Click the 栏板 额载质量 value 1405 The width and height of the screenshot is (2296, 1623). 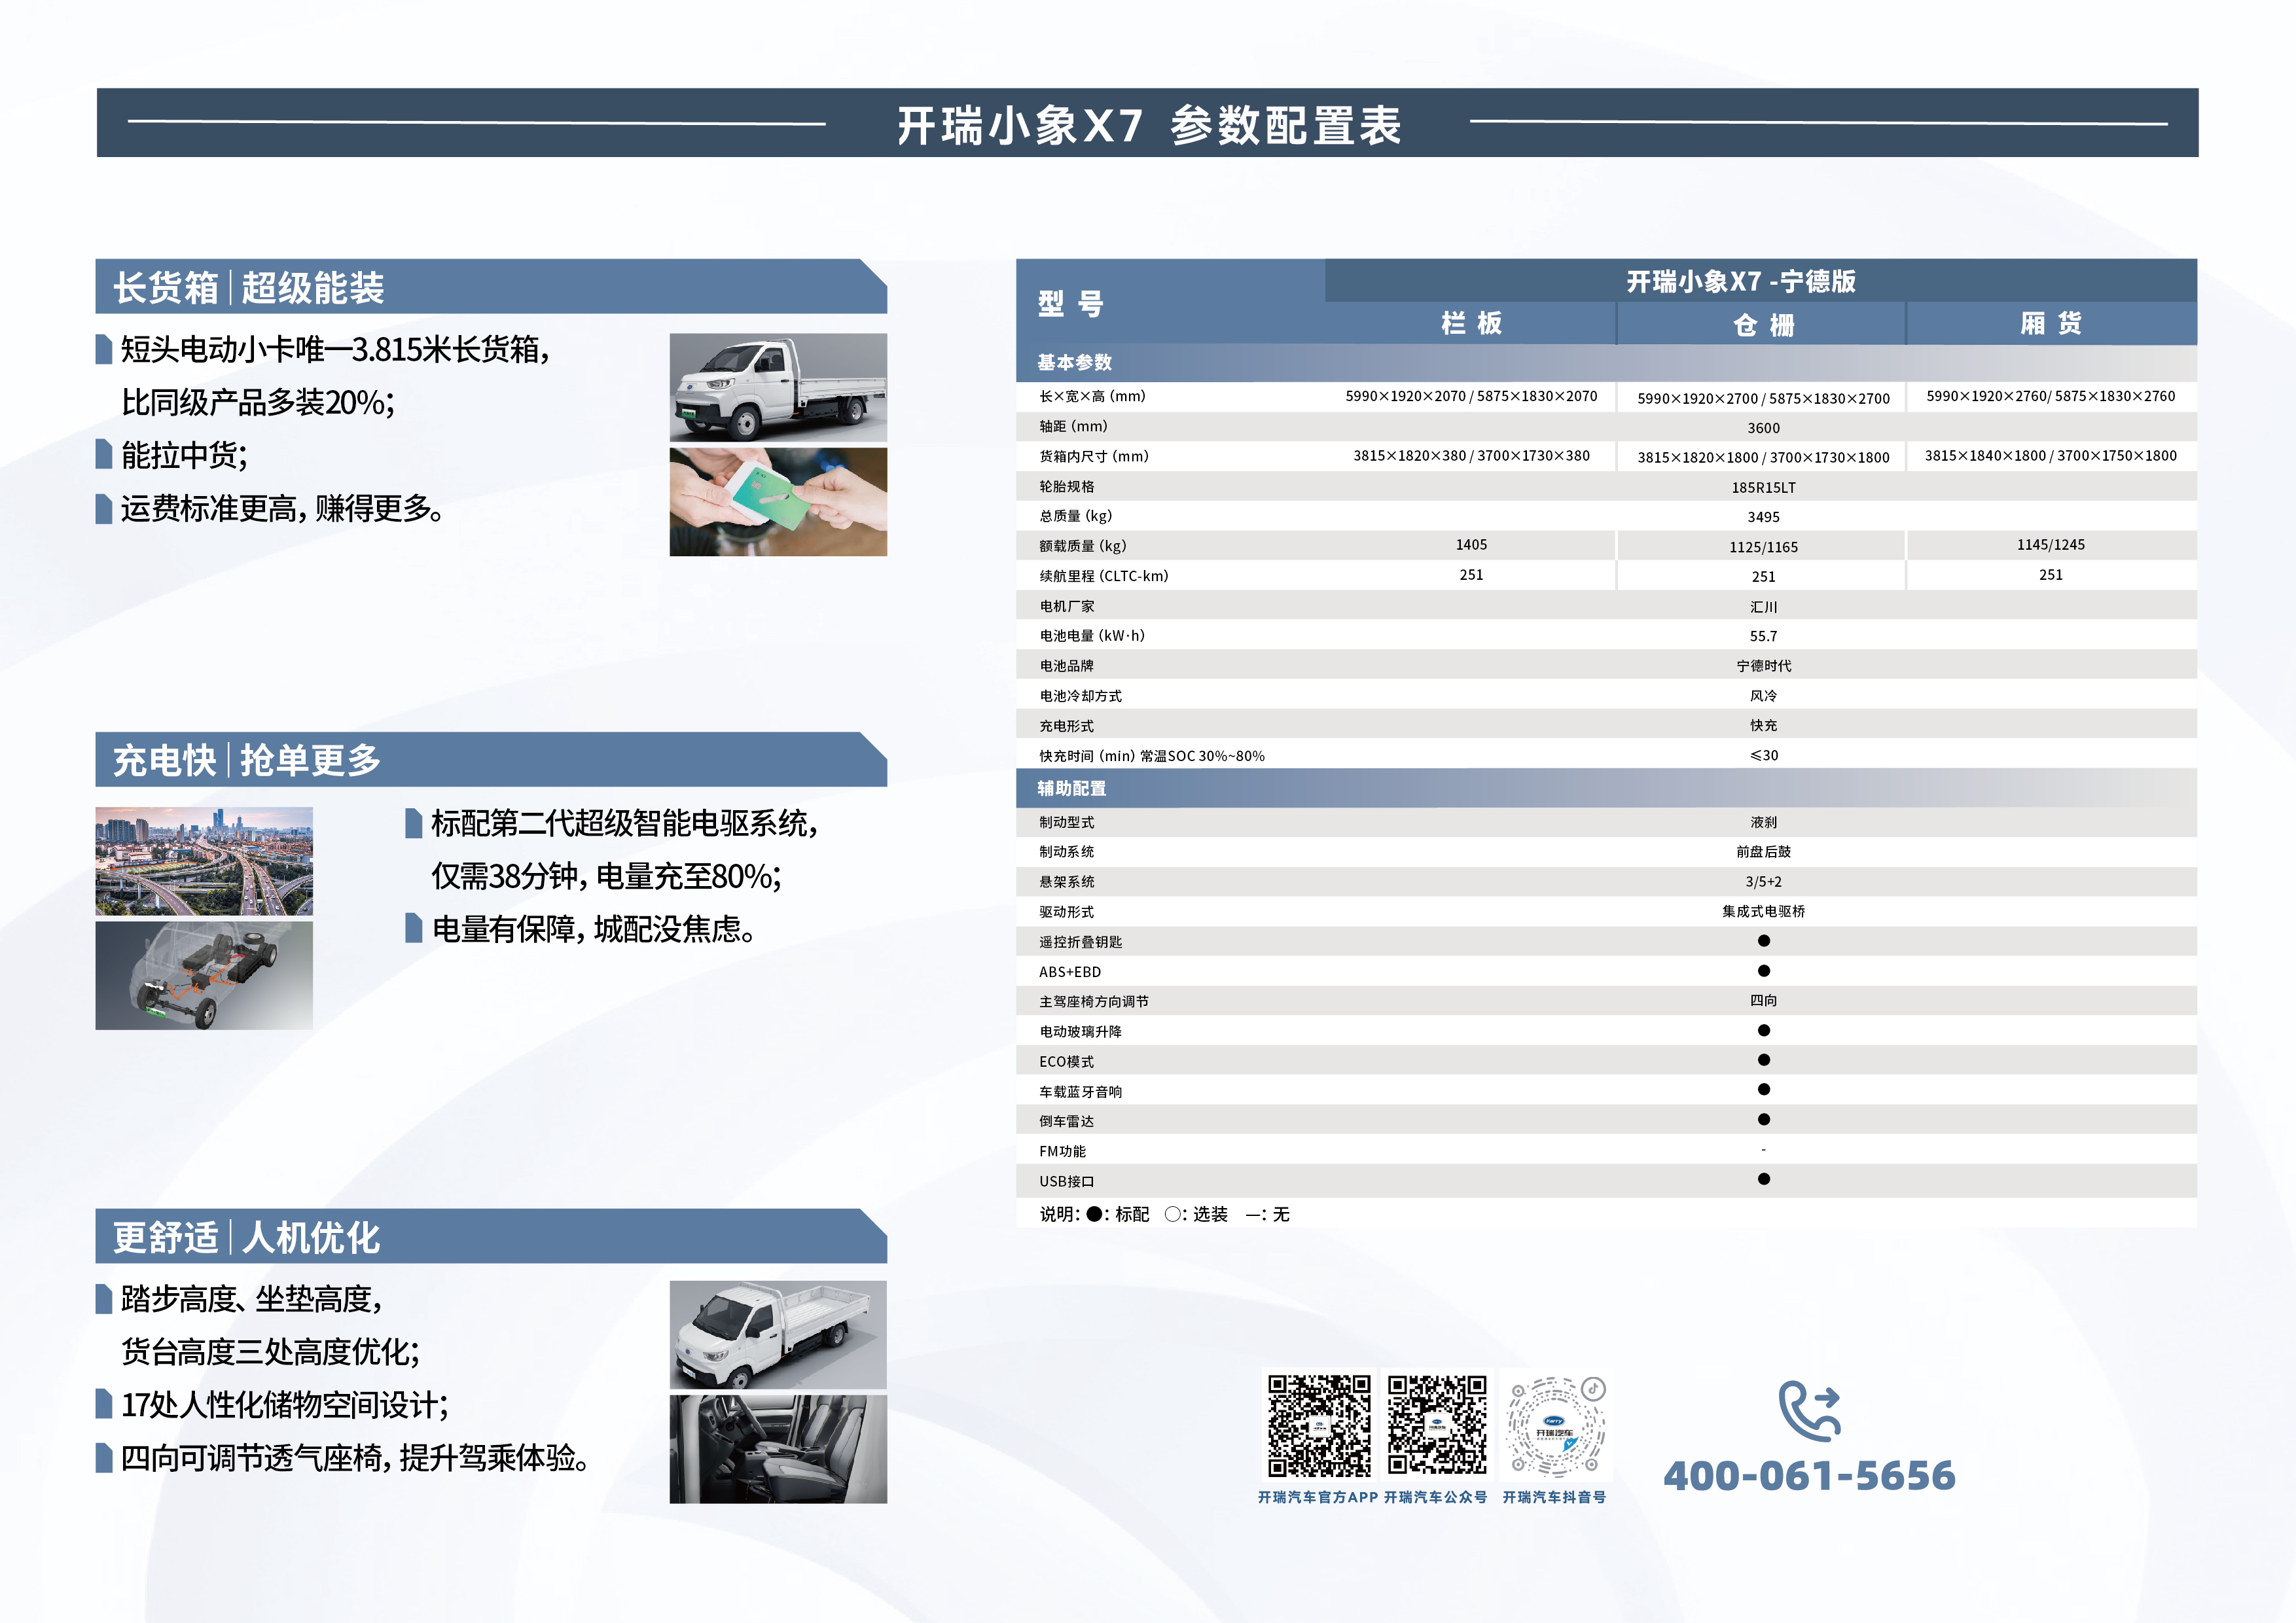tap(1471, 545)
